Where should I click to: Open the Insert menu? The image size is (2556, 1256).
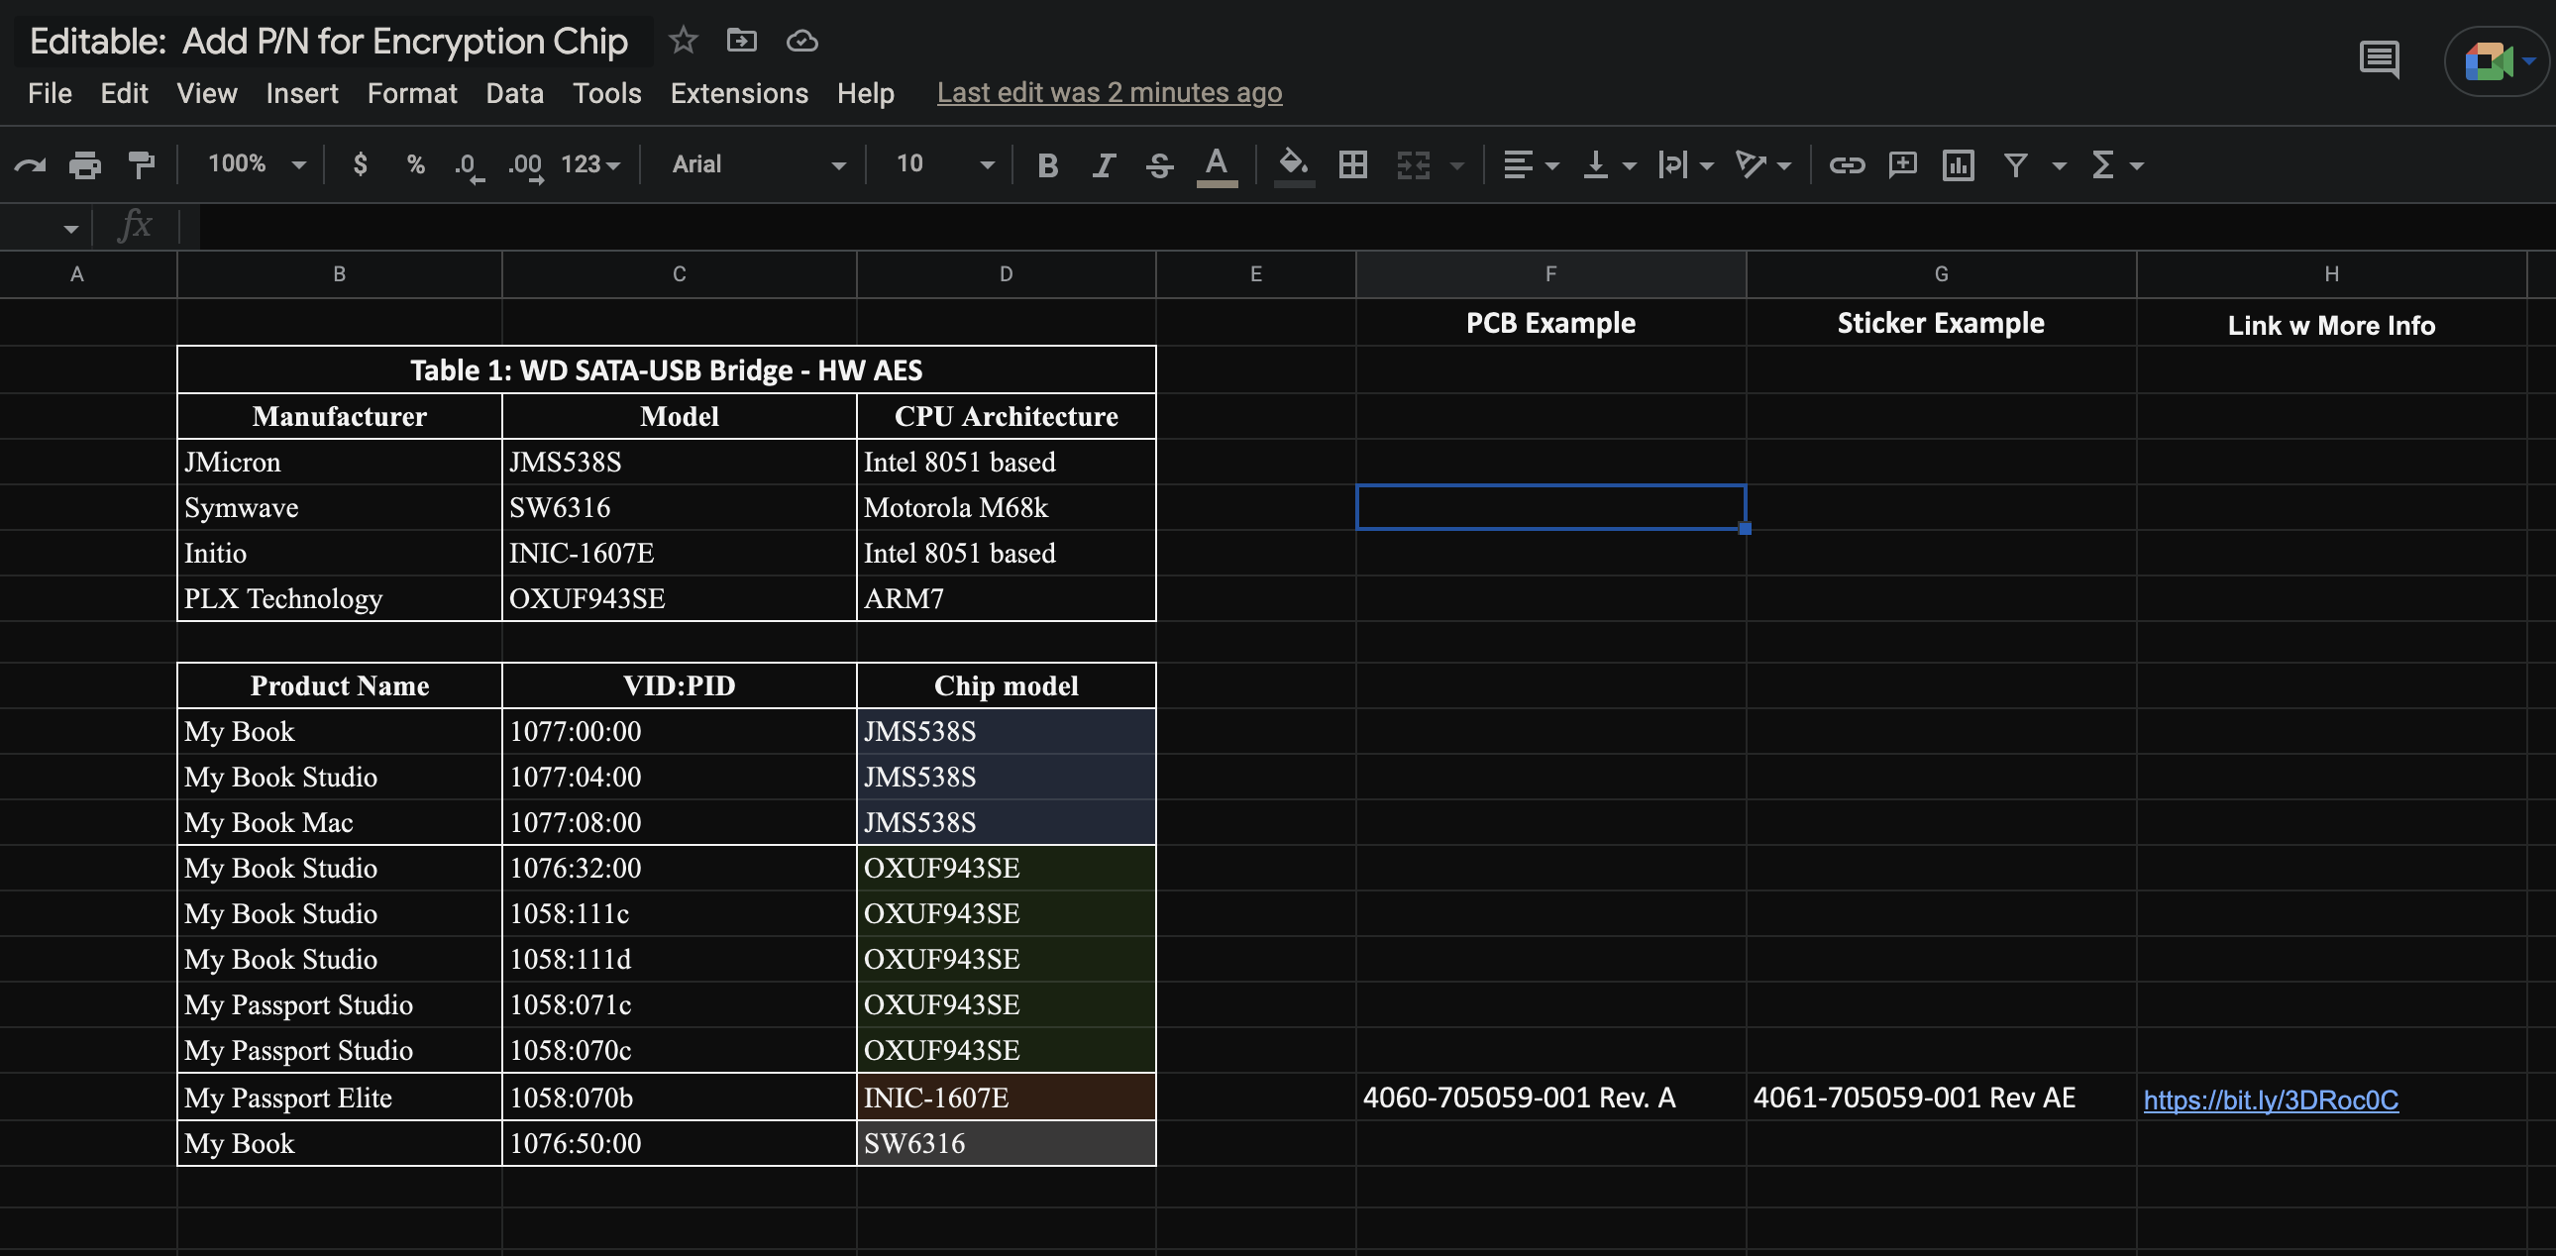coord(301,93)
